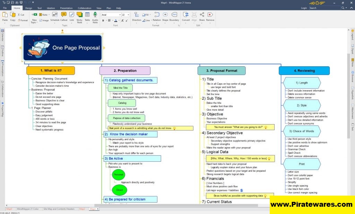The width and height of the screenshot is (355, 214).
Task: Open the Presentation ribbon tab
Action: [x=66, y=8]
